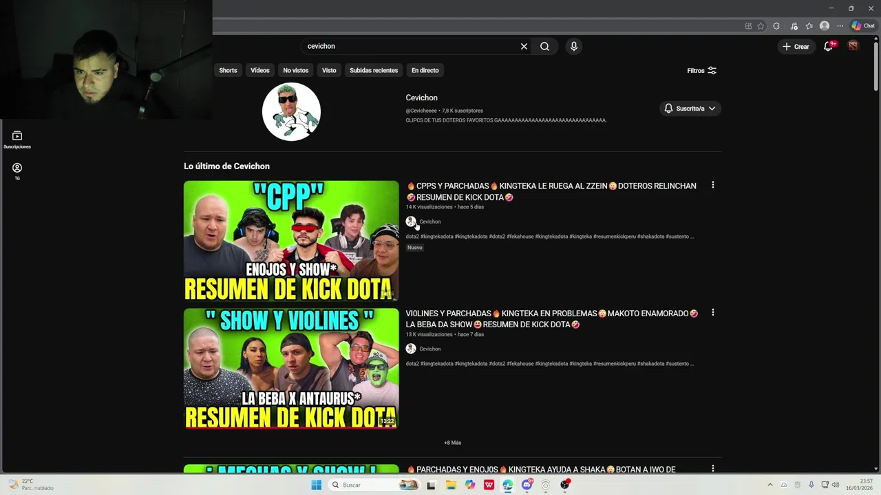Open the CPPS Y PARCHADAS video title
The image size is (881, 495).
pos(551,191)
